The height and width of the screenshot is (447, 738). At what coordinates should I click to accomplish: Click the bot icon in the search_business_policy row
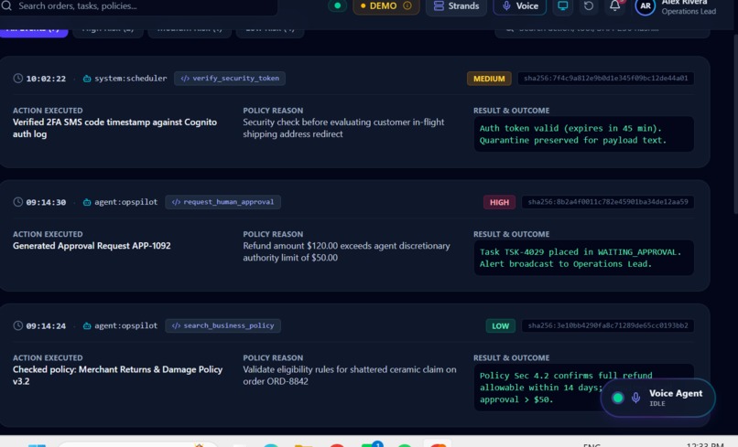pos(87,325)
